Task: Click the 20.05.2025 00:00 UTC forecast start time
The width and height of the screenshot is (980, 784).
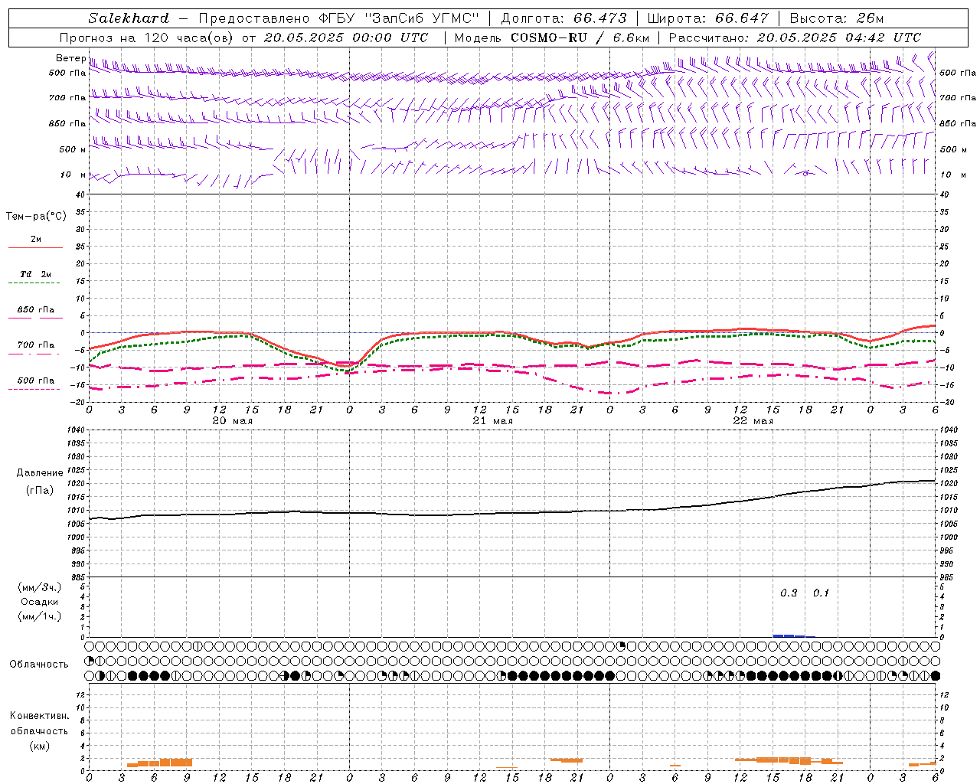Action: 346,38
